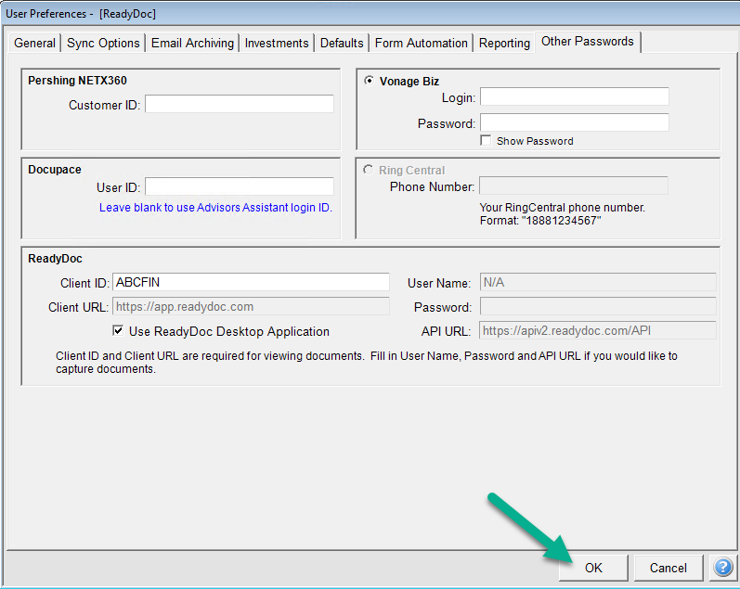Click the ReadyDoc API URL field
This screenshot has width=740, height=589.
pyautogui.click(x=598, y=330)
